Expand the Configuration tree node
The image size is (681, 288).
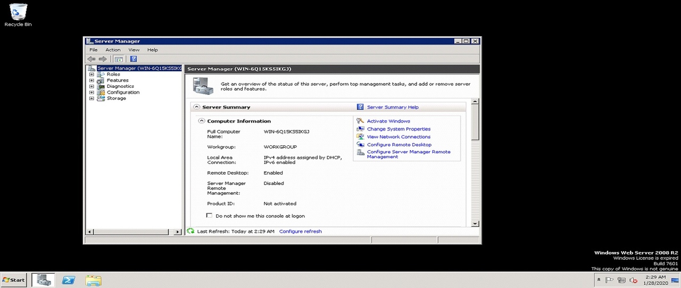coord(92,92)
